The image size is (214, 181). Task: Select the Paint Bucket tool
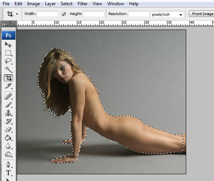click(8, 138)
